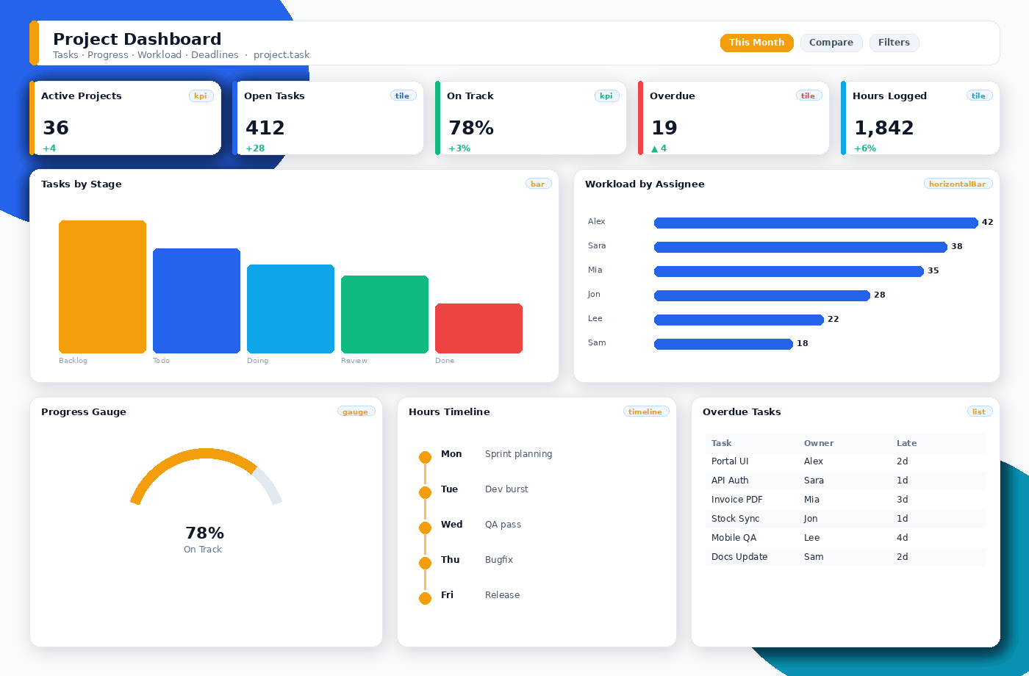Select the Dev burst timeline entry
The image size is (1029, 676).
click(x=506, y=489)
